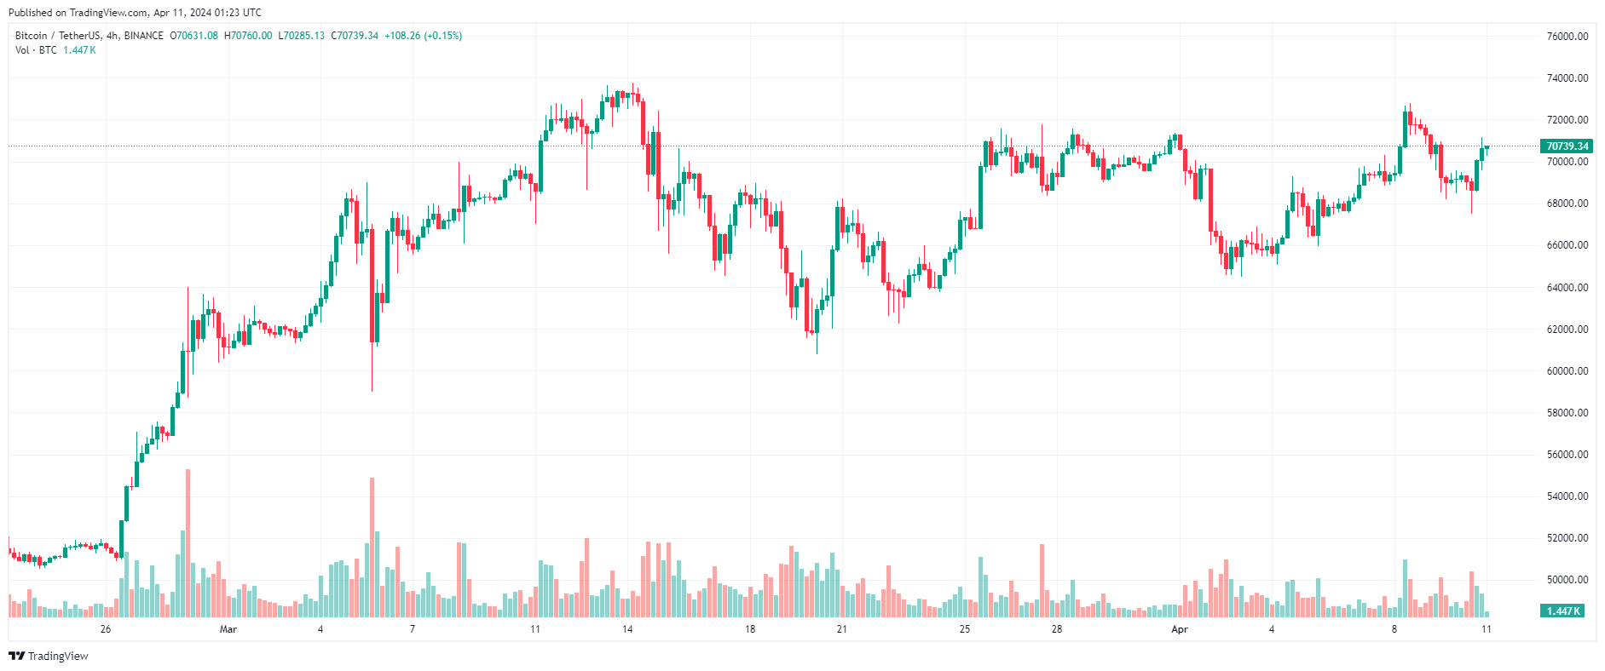Click the 72000.00 price axis label
Viewport: 1605px width, 671px height.
click(x=1567, y=120)
